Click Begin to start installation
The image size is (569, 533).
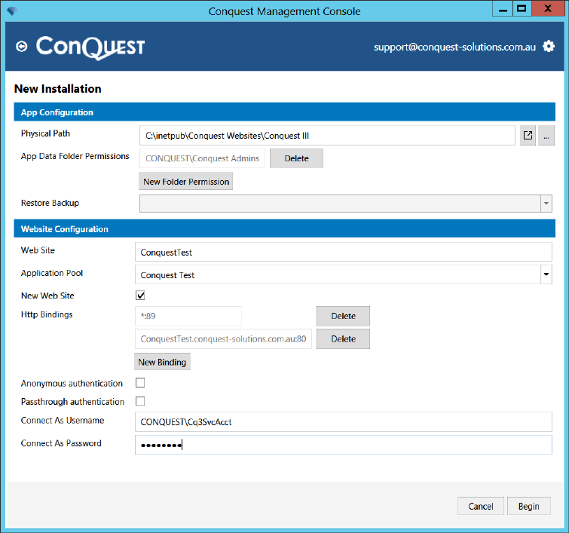coord(529,506)
